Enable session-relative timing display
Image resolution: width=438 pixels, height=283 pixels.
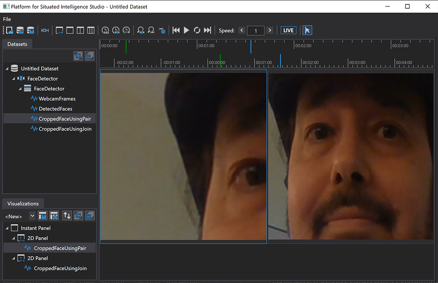click(x=116, y=30)
